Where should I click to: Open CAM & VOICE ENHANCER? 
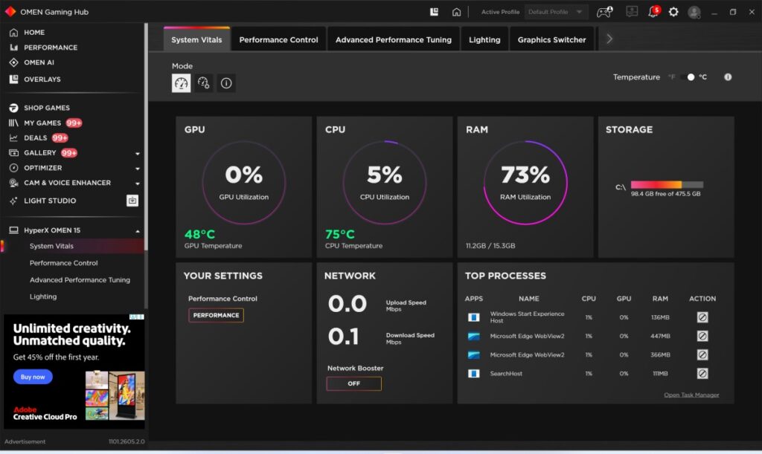coord(60,183)
